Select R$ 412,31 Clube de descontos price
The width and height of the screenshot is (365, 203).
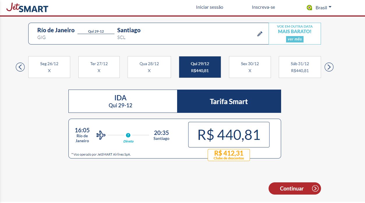[x=229, y=155]
